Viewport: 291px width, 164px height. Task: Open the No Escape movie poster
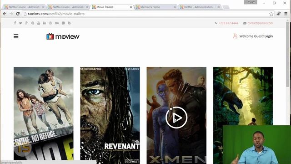coord(44,113)
